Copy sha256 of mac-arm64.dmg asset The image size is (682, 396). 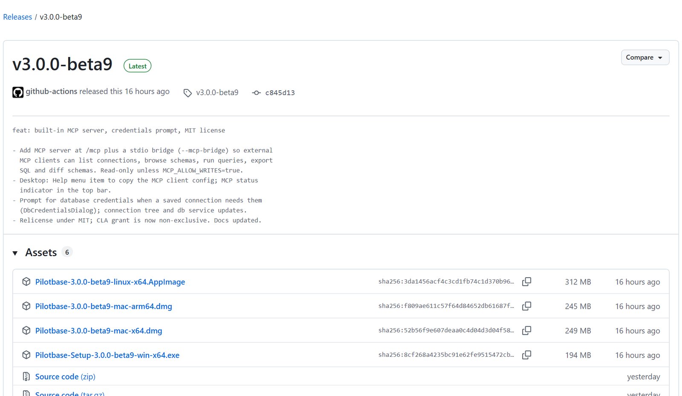[x=527, y=306]
